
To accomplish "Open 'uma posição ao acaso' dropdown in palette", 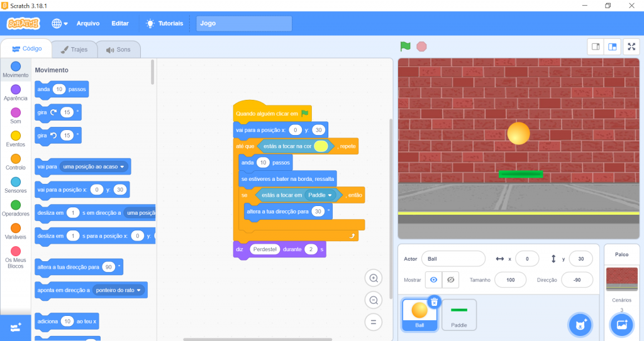I will 94,166.
